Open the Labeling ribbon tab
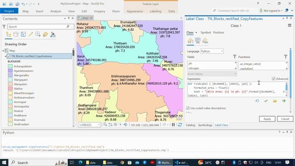 pos(155,11)
